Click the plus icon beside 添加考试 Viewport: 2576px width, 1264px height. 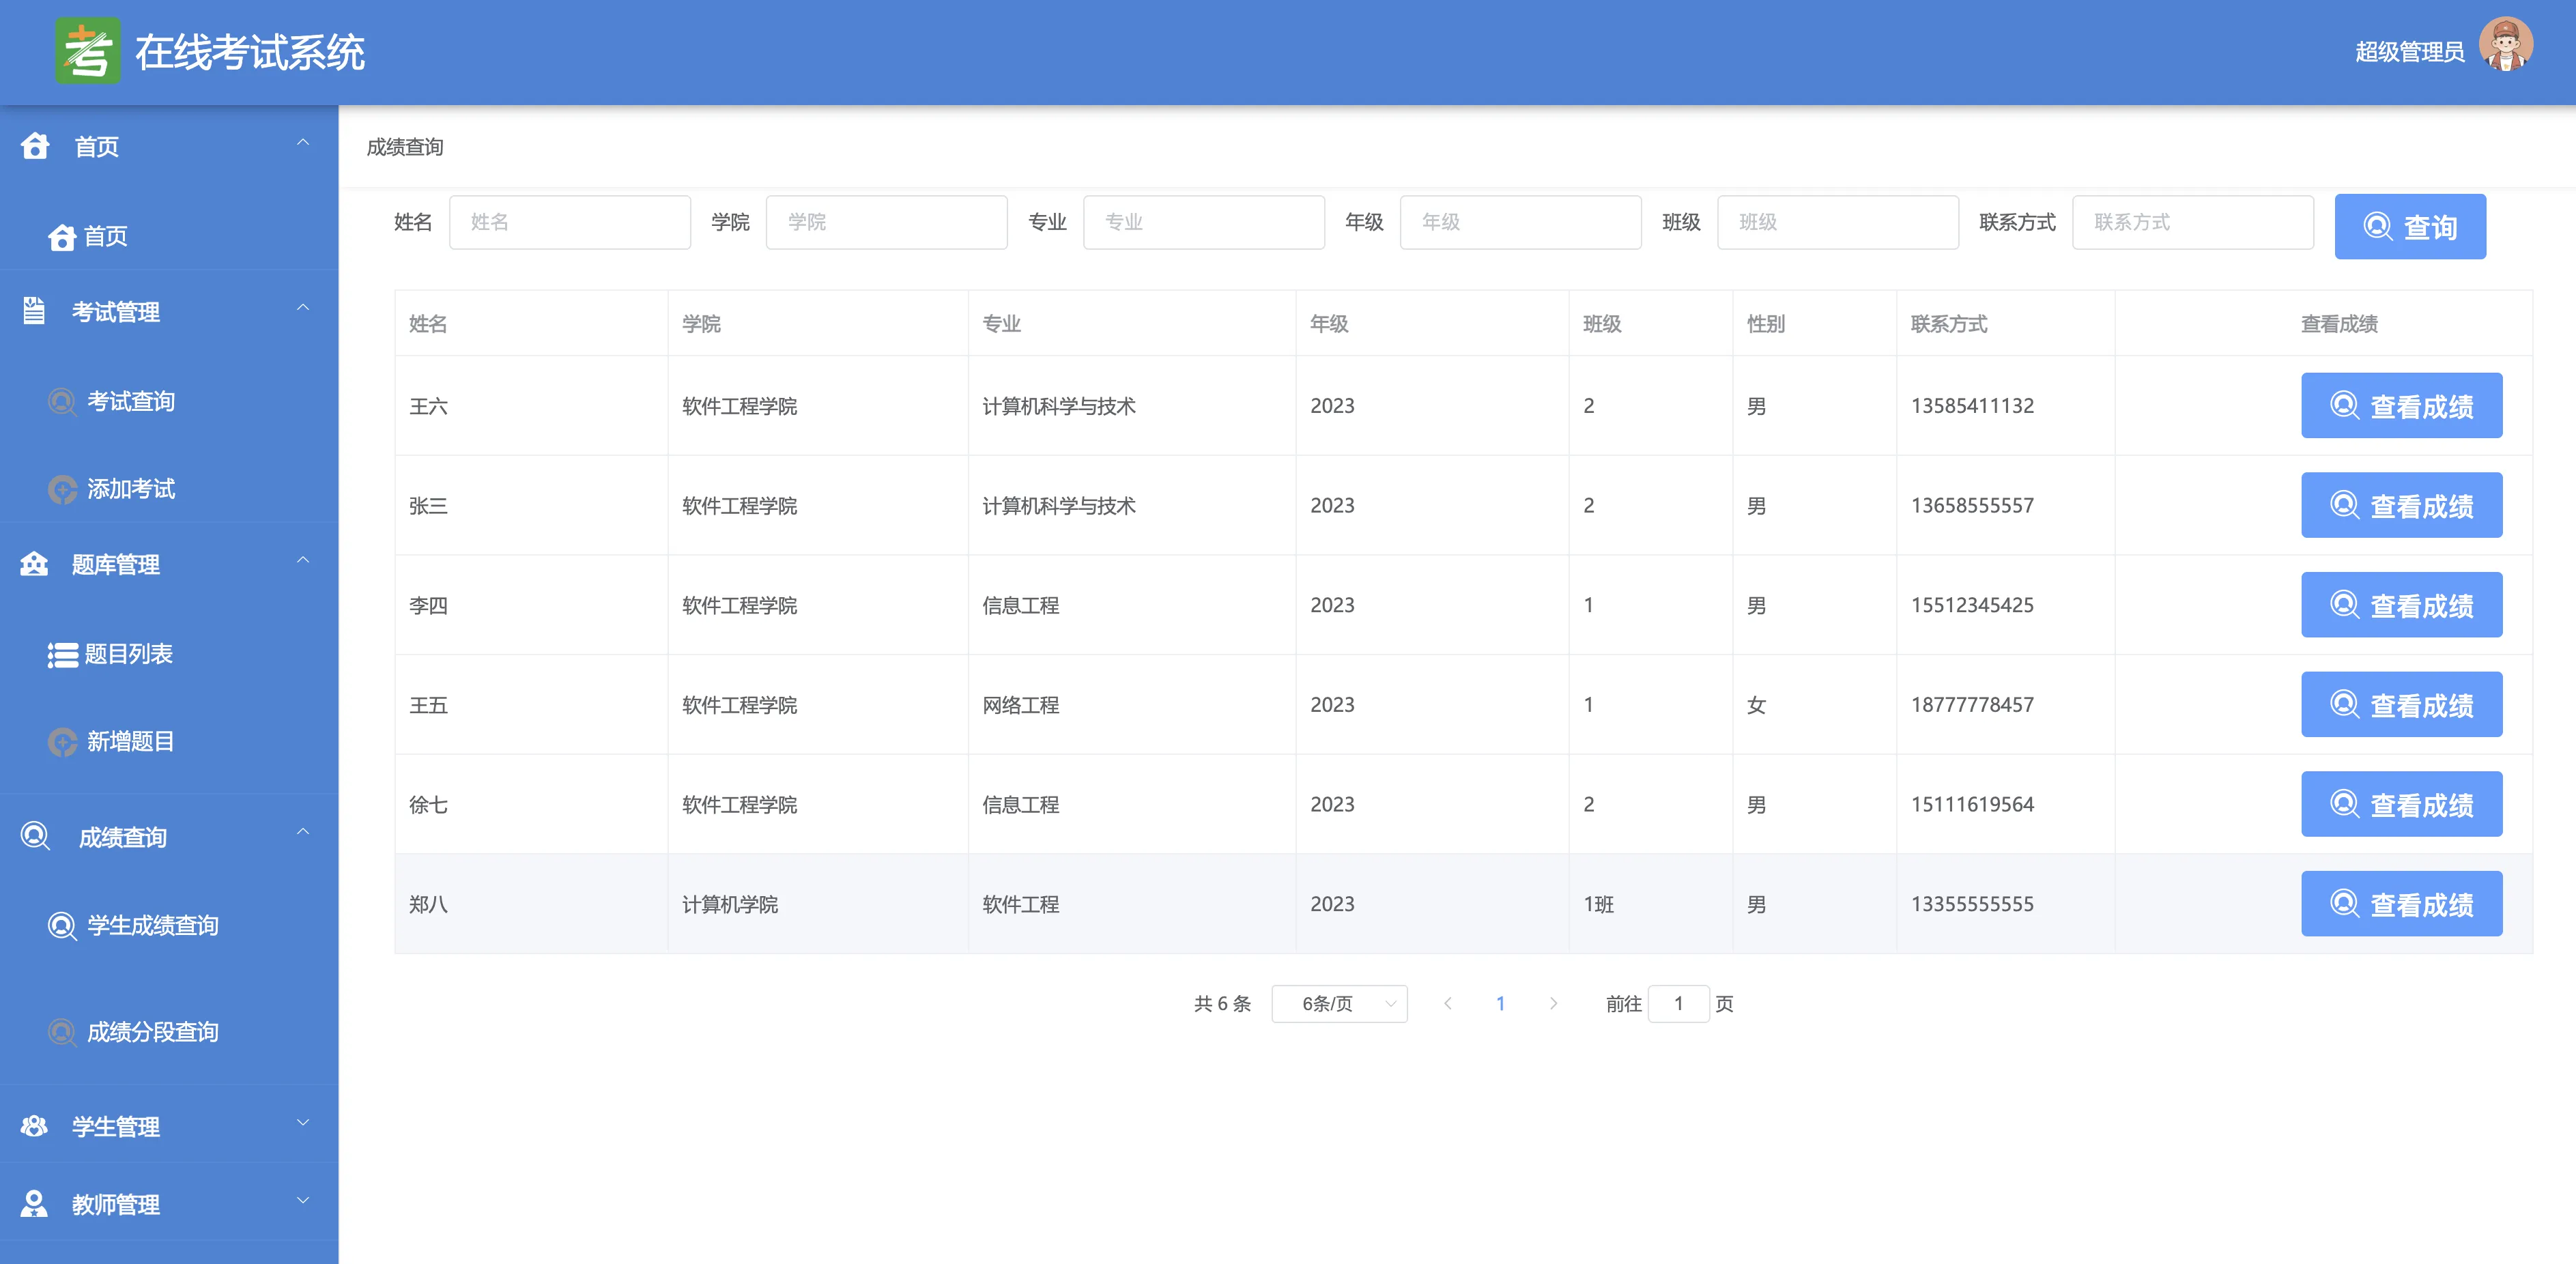(62, 489)
